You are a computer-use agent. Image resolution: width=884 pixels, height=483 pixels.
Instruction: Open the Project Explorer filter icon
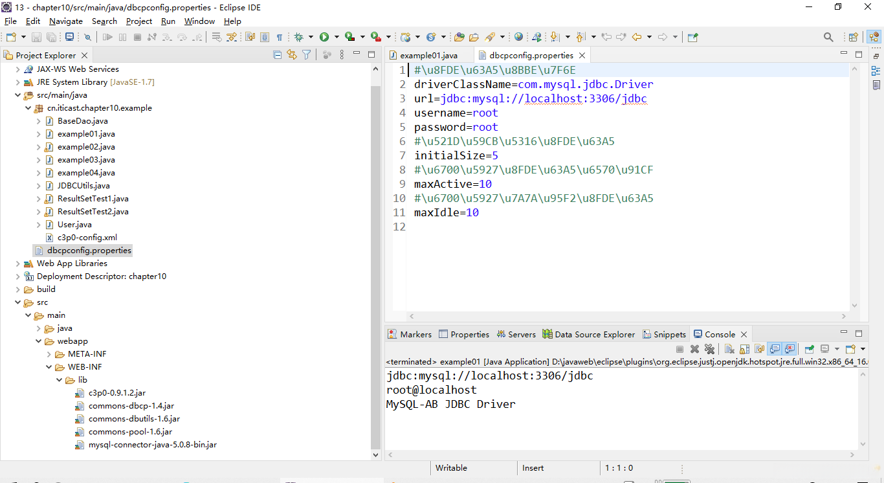[x=306, y=55]
